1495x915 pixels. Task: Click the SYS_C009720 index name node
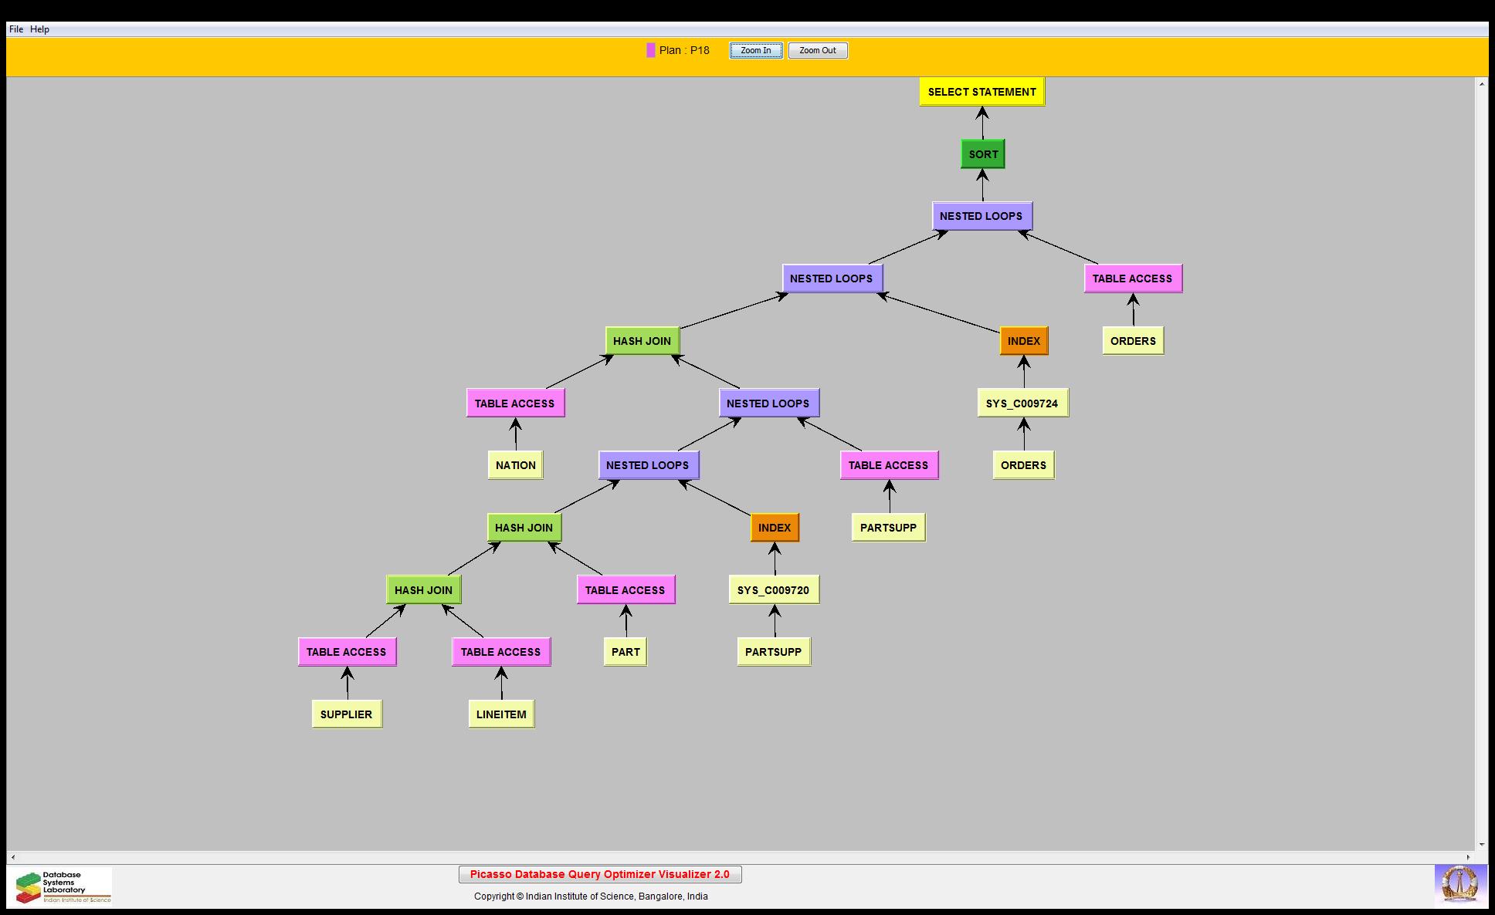pos(773,590)
